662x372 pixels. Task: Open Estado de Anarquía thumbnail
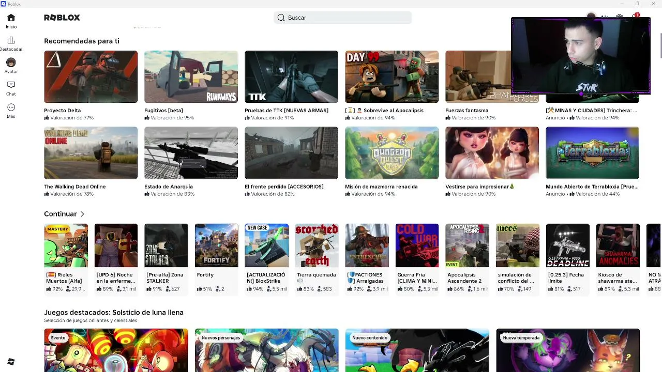(191, 153)
